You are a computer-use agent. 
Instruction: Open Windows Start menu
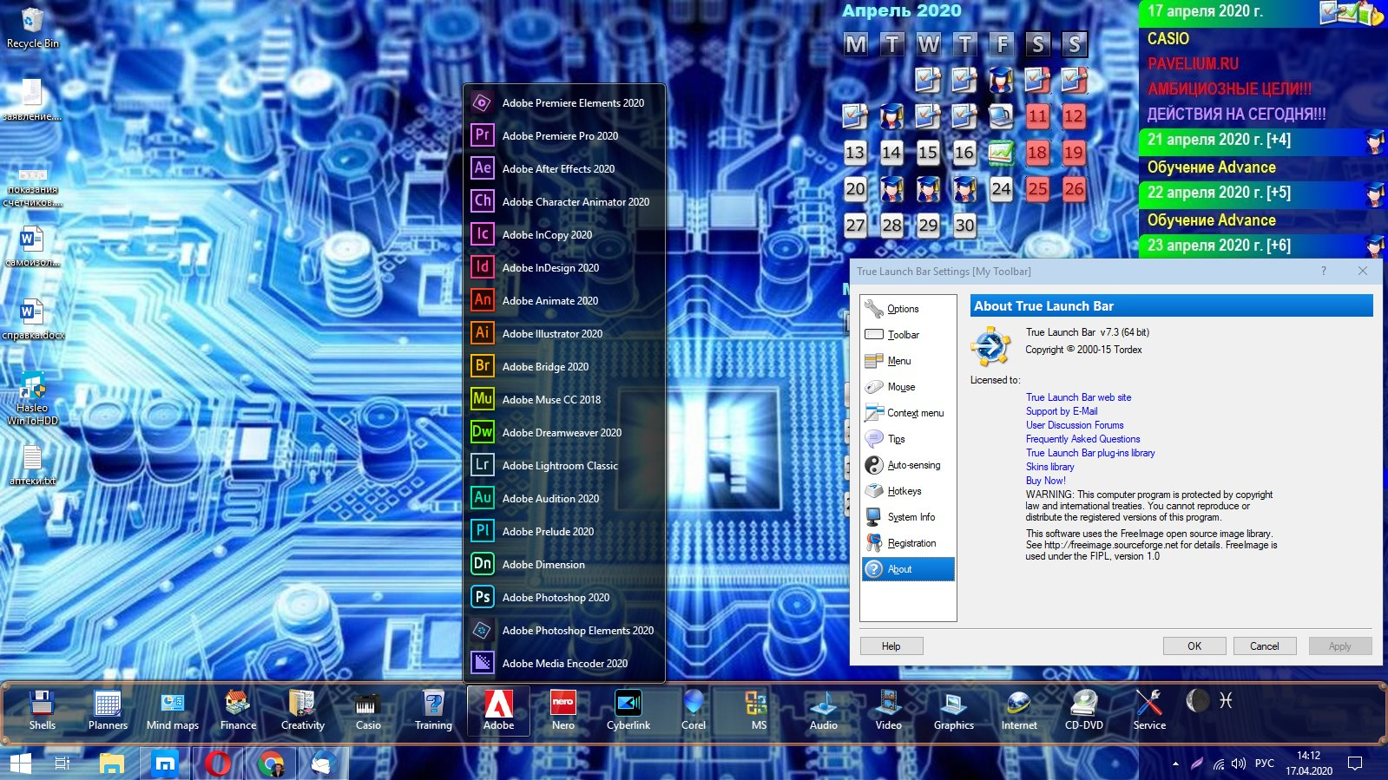click(20, 764)
